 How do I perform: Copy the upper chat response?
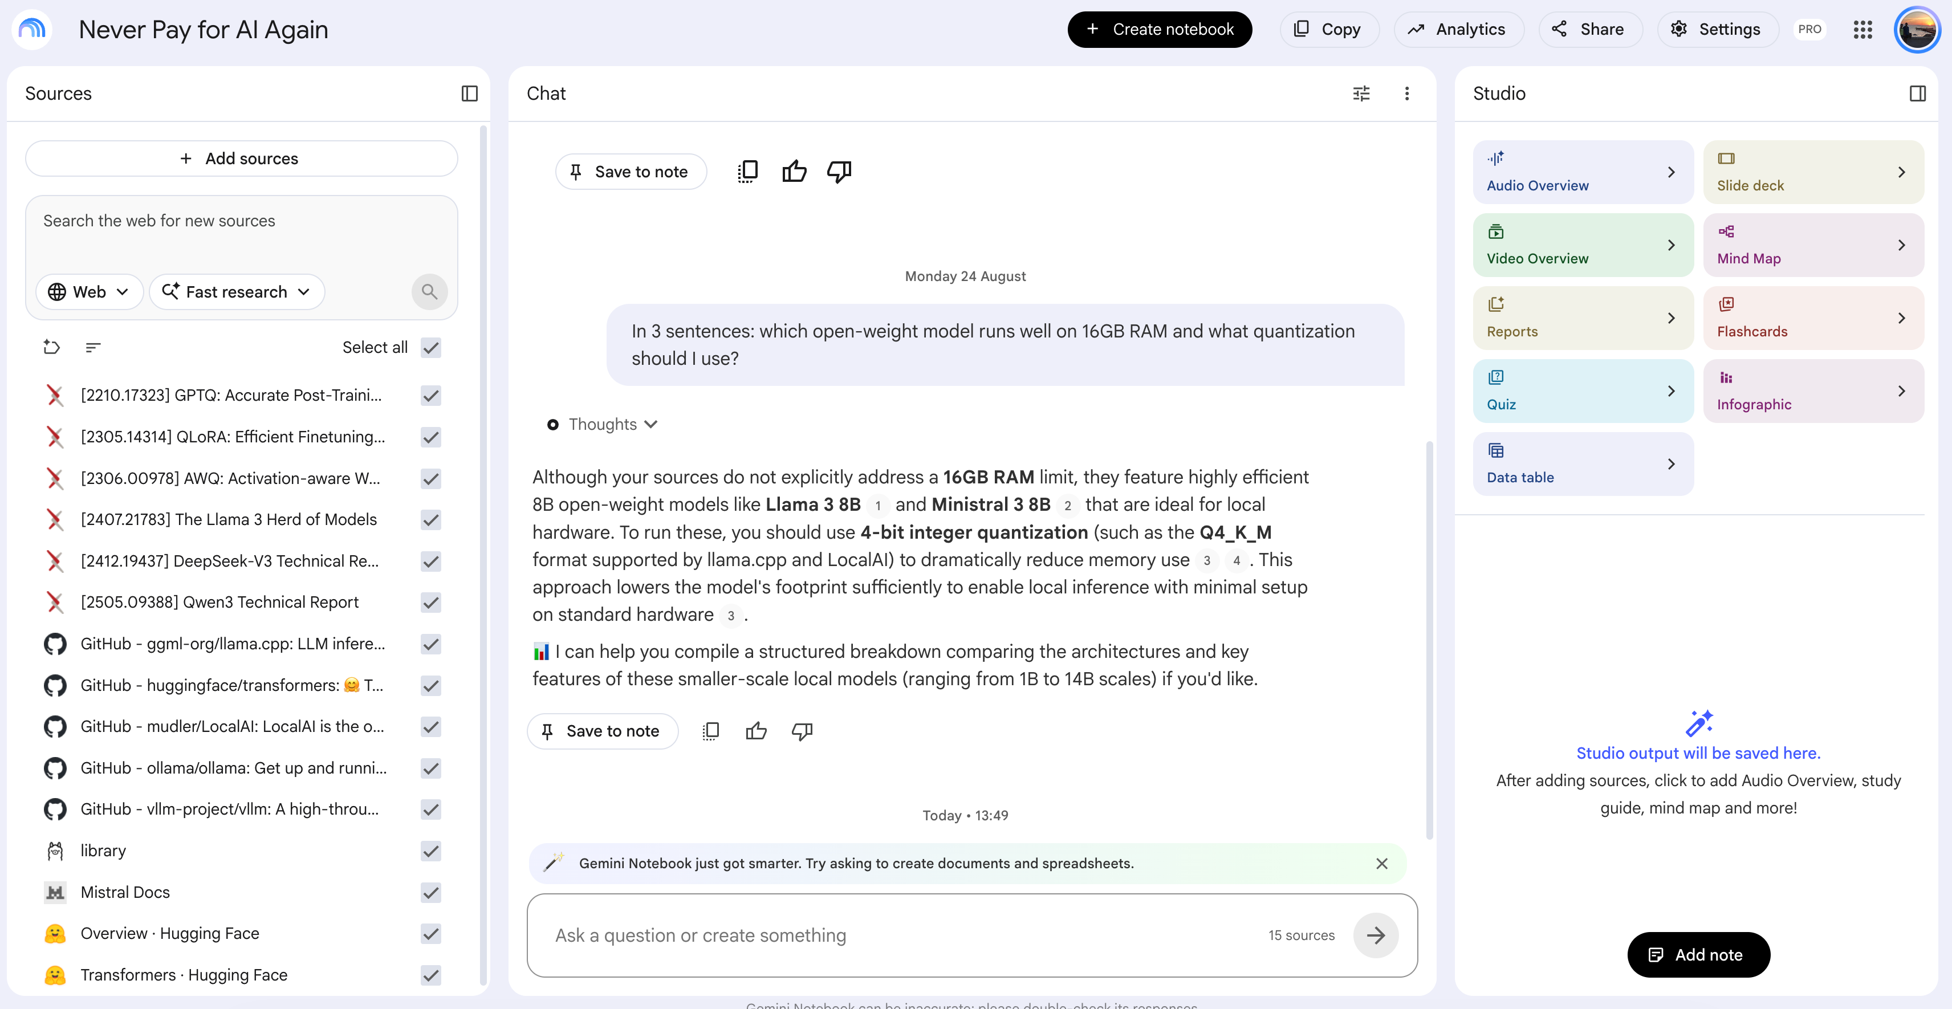pos(747,171)
